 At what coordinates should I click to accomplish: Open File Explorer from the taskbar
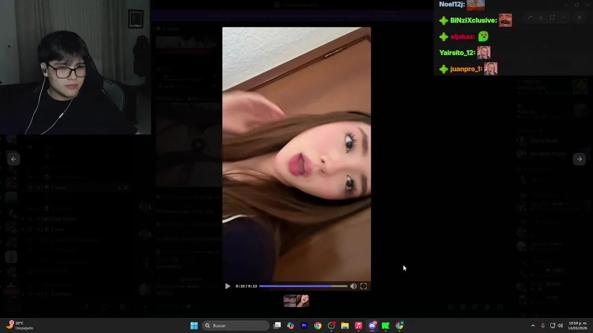345,326
